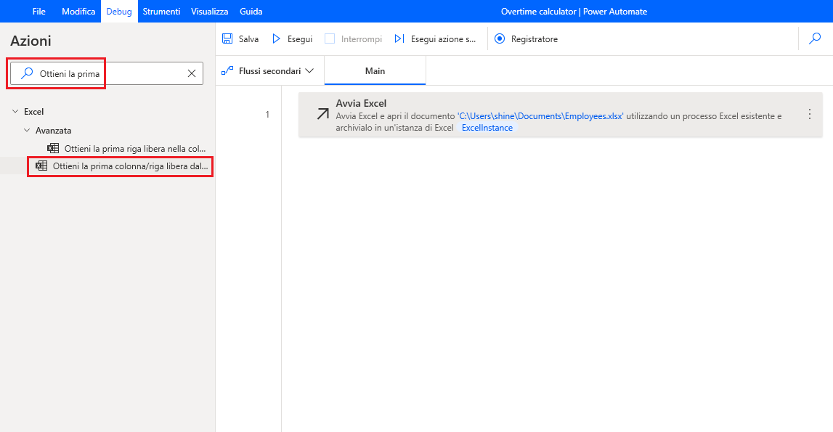Viewport: 833px width, 432px height.
Task: Collapse the Excel group in the actions tree
Action: tap(16, 111)
